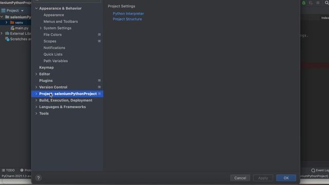329x185 pixels.
Task: Click the green debug bug icon in PyCharm toolbar
Action: [x=304, y=3]
